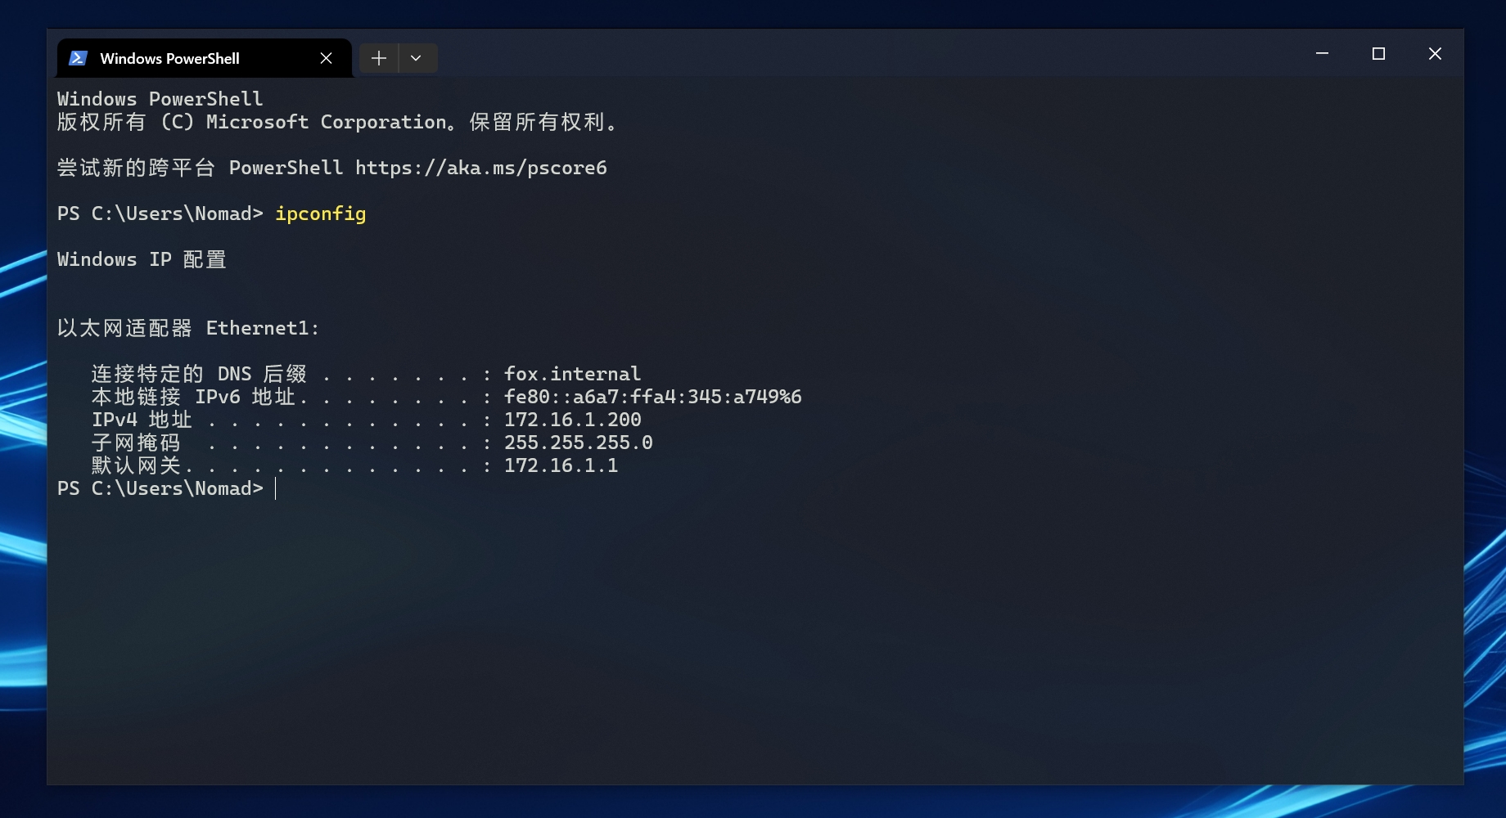This screenshot has height=818, width=1506.
Task: Click the Ethernet1 adapter heading
Action: [188, 328]
